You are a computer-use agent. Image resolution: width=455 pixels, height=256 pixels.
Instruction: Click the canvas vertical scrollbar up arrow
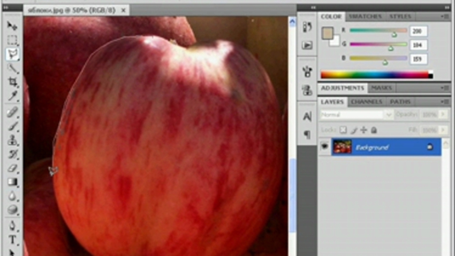tap(292, 21)
